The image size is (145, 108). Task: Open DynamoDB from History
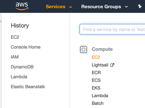[x=22, y=67]
